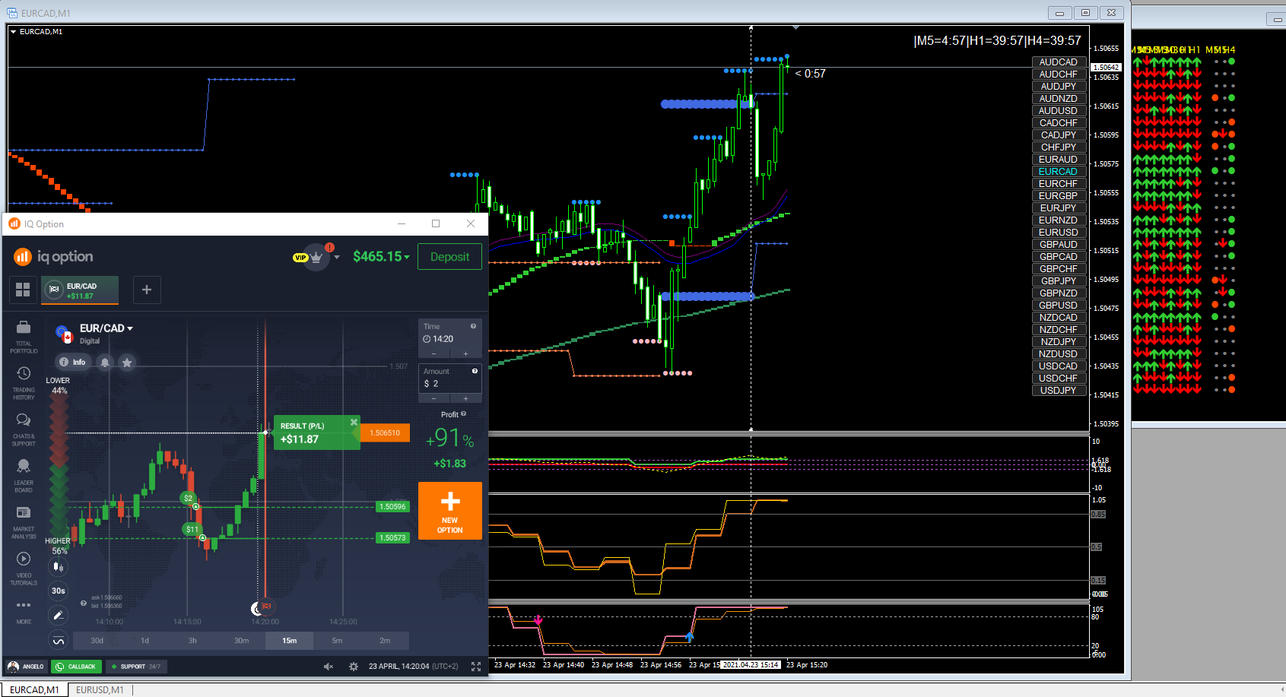
Task: Open the Leader Board
Action: click(24, 476)
